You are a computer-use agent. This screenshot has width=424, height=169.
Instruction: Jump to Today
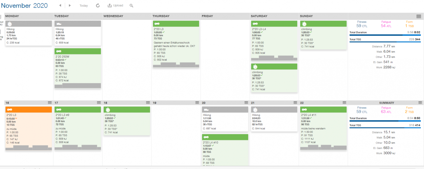pos(84,6)
